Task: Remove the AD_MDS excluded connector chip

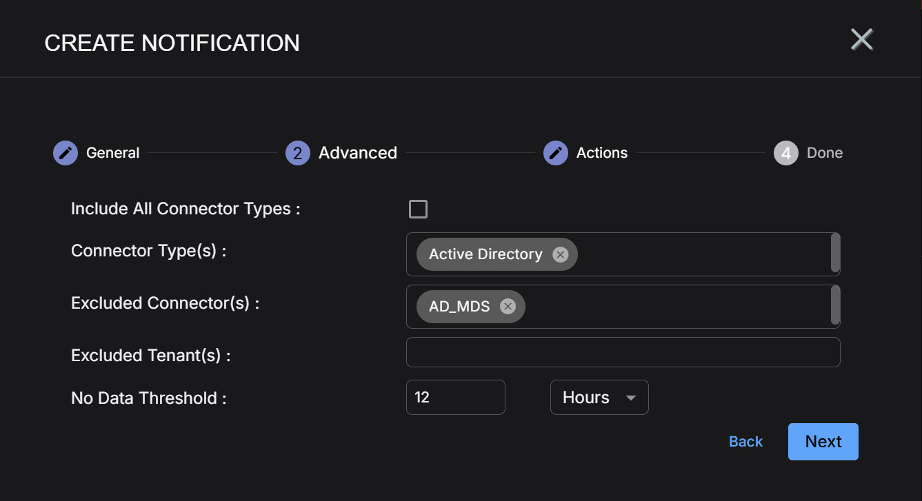Action: 508,307
